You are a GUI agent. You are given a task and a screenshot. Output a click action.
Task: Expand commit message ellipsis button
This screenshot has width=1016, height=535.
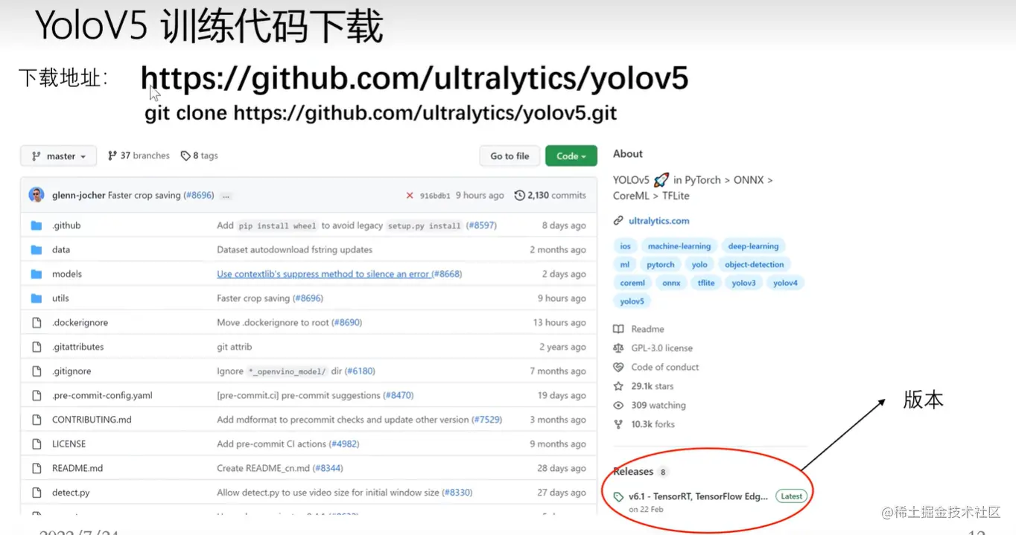tap(226, 196)
